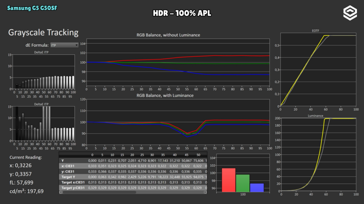Viewport: 364px width, 204px height.
Task: Click the y: CIE31 value 0,366
Action: (x=102, y=172)
